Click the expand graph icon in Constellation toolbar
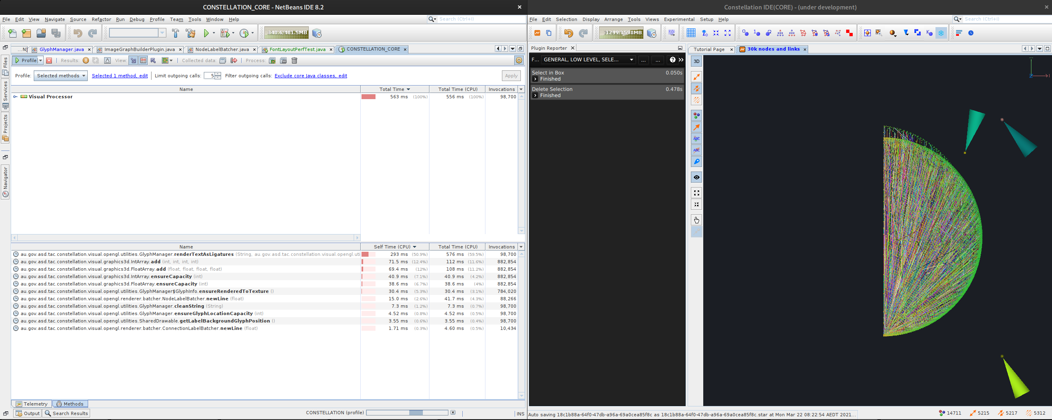Viewport: 1052px width, 420px height. click(727, 33)
